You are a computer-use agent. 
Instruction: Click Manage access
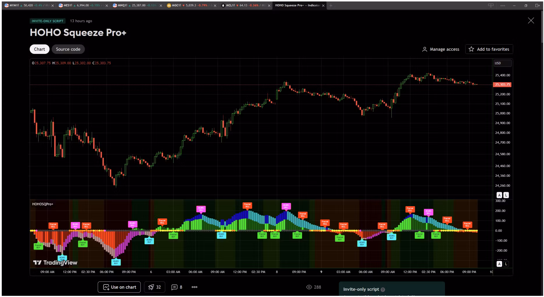pos(441,49)
